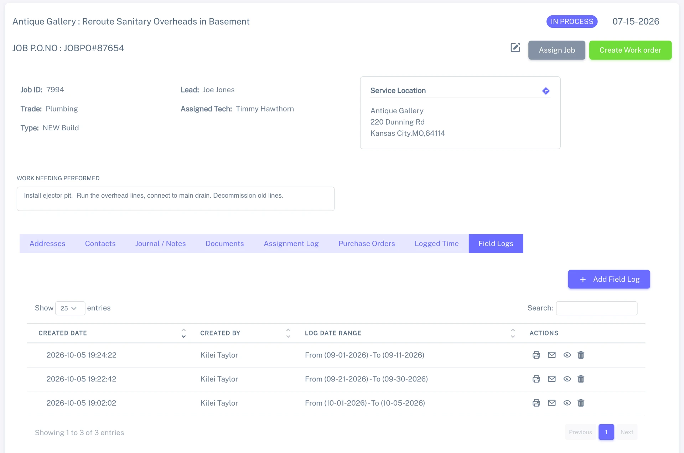Viewport: 684px width, 453px height.
Task: Click the Create Work order button
Action: pyautogui.click(x=630, y=50)
